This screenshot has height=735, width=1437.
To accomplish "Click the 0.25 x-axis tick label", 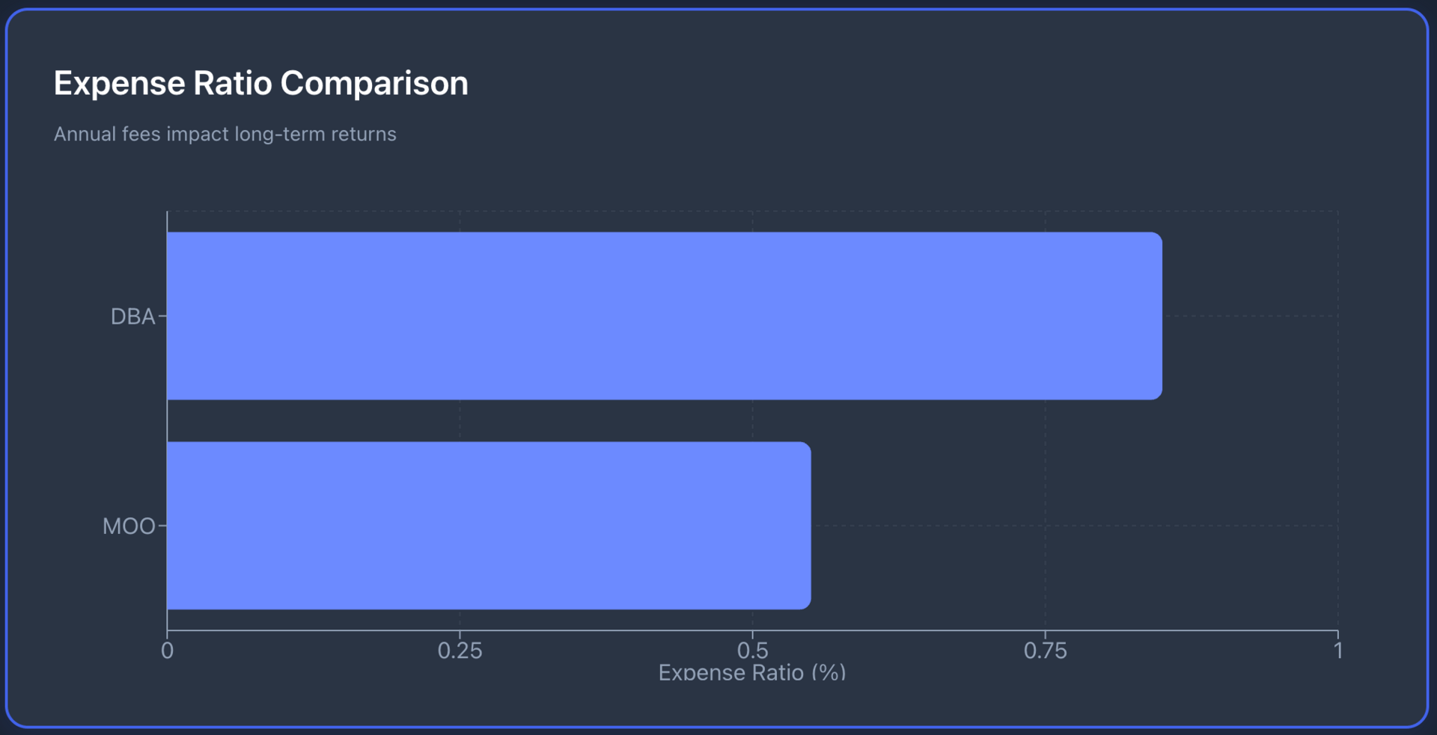I will [x=460, y=651].
